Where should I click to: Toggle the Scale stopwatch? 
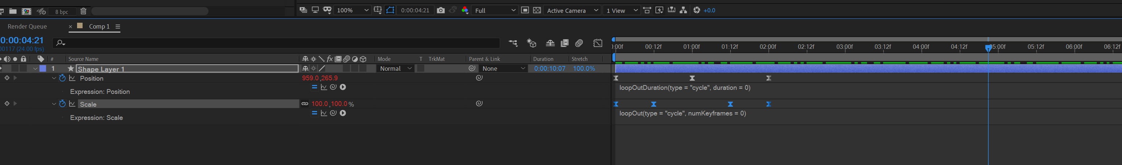coord(62,104)
